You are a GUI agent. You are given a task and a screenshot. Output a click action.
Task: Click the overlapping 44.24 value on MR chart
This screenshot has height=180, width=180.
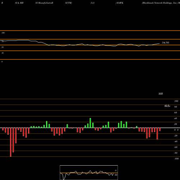coord(167,106)
